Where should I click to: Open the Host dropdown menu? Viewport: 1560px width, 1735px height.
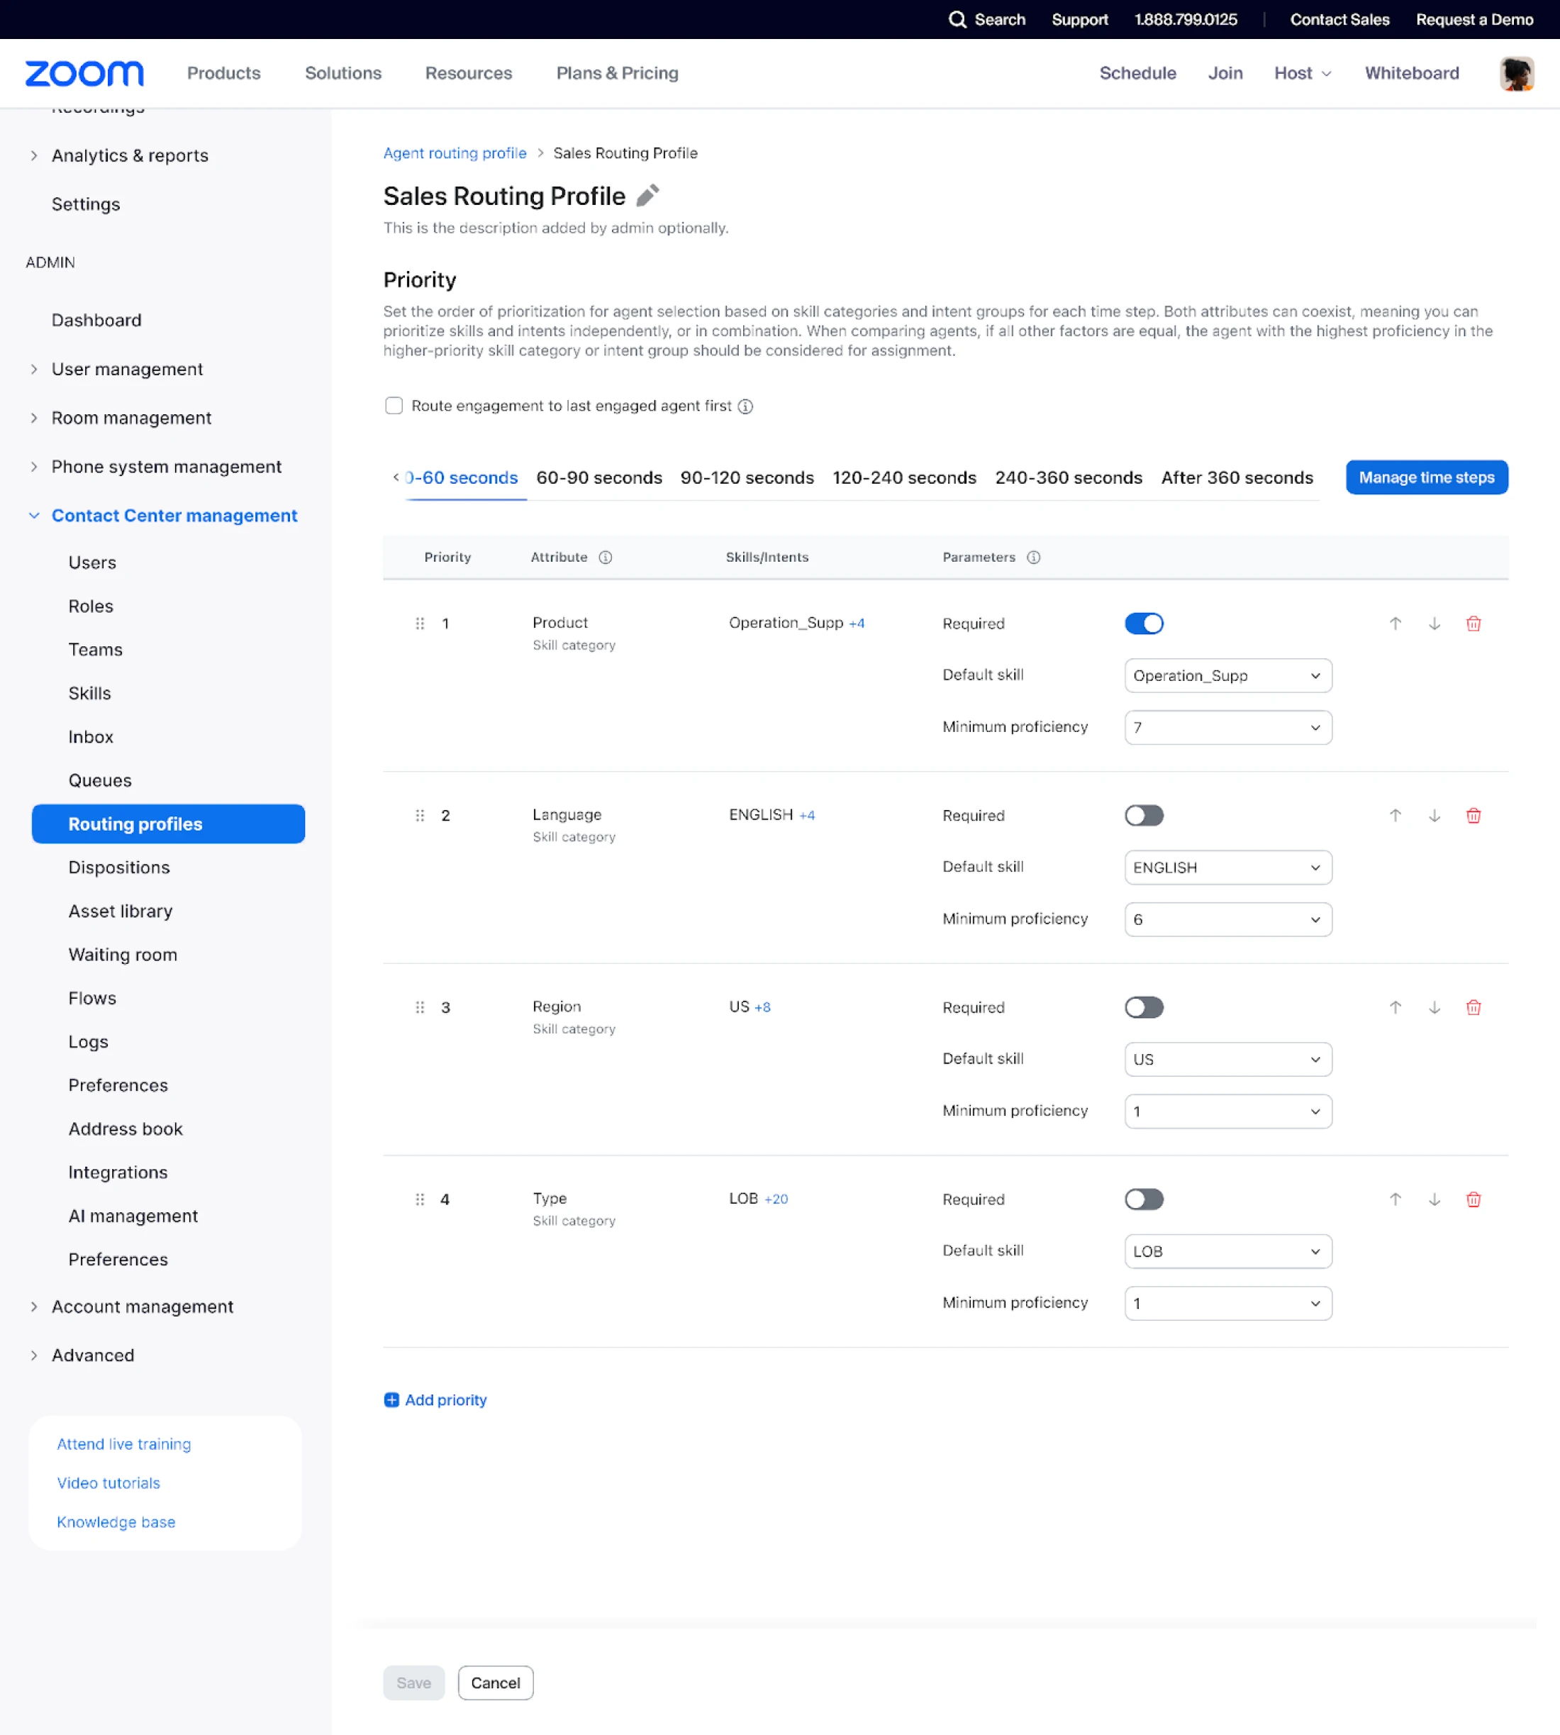click(x=1302, y=74)
